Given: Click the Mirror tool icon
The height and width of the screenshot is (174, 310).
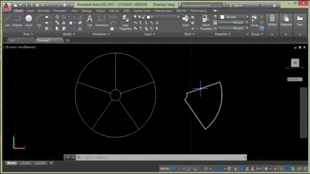Looking at the screenshot, I should click(x=63, y=23).
